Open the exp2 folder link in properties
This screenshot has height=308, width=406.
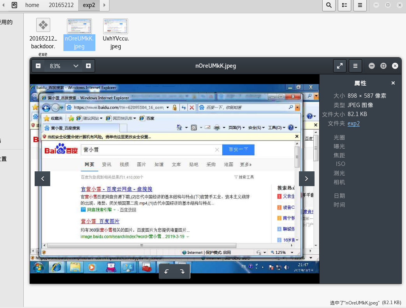pyautogui.click(x=353, y=123)
